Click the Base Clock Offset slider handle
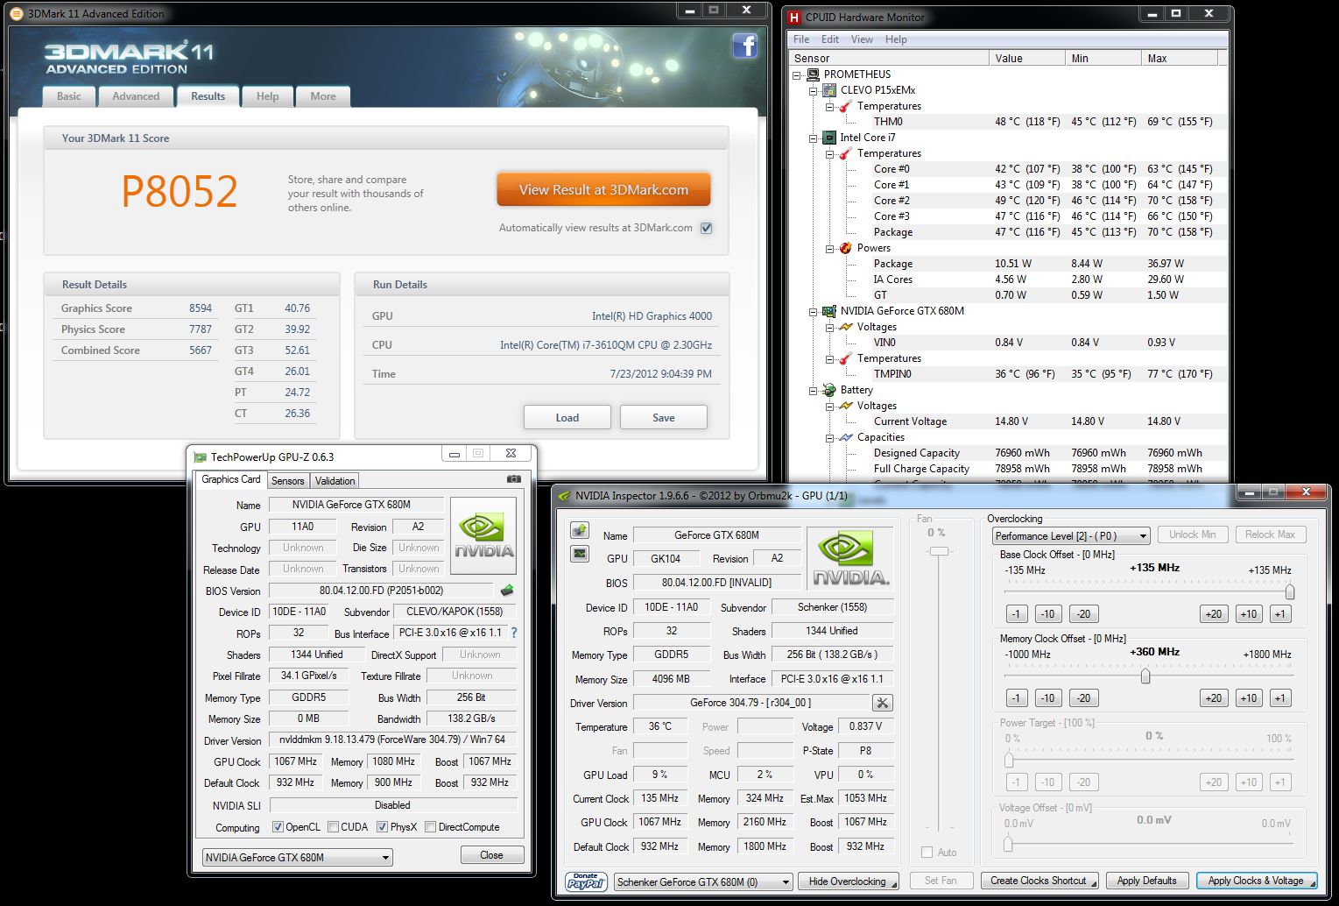Image resolution: width=1339 pixels, height=906 pixels. 1289,591
